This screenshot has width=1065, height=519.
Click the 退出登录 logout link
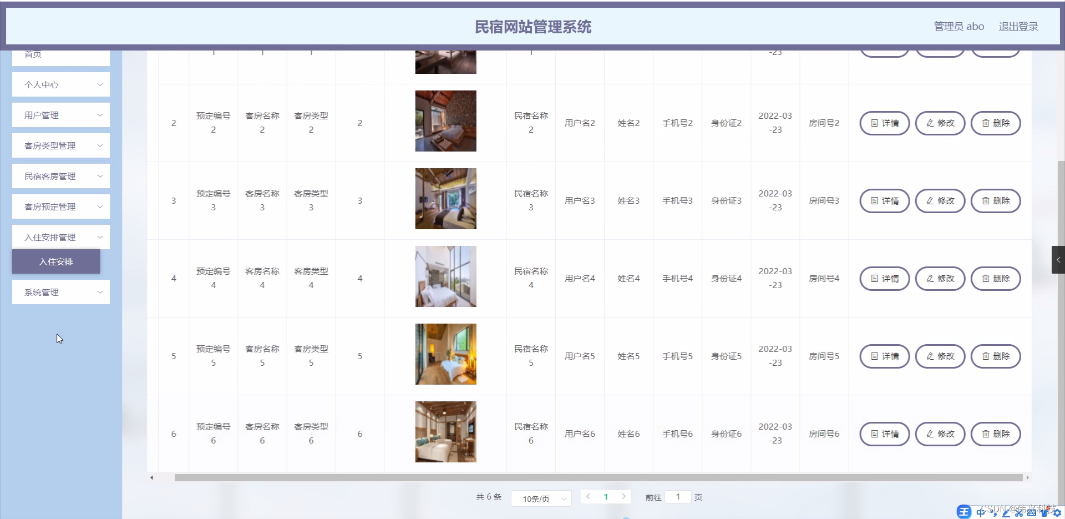point(1018,26)
